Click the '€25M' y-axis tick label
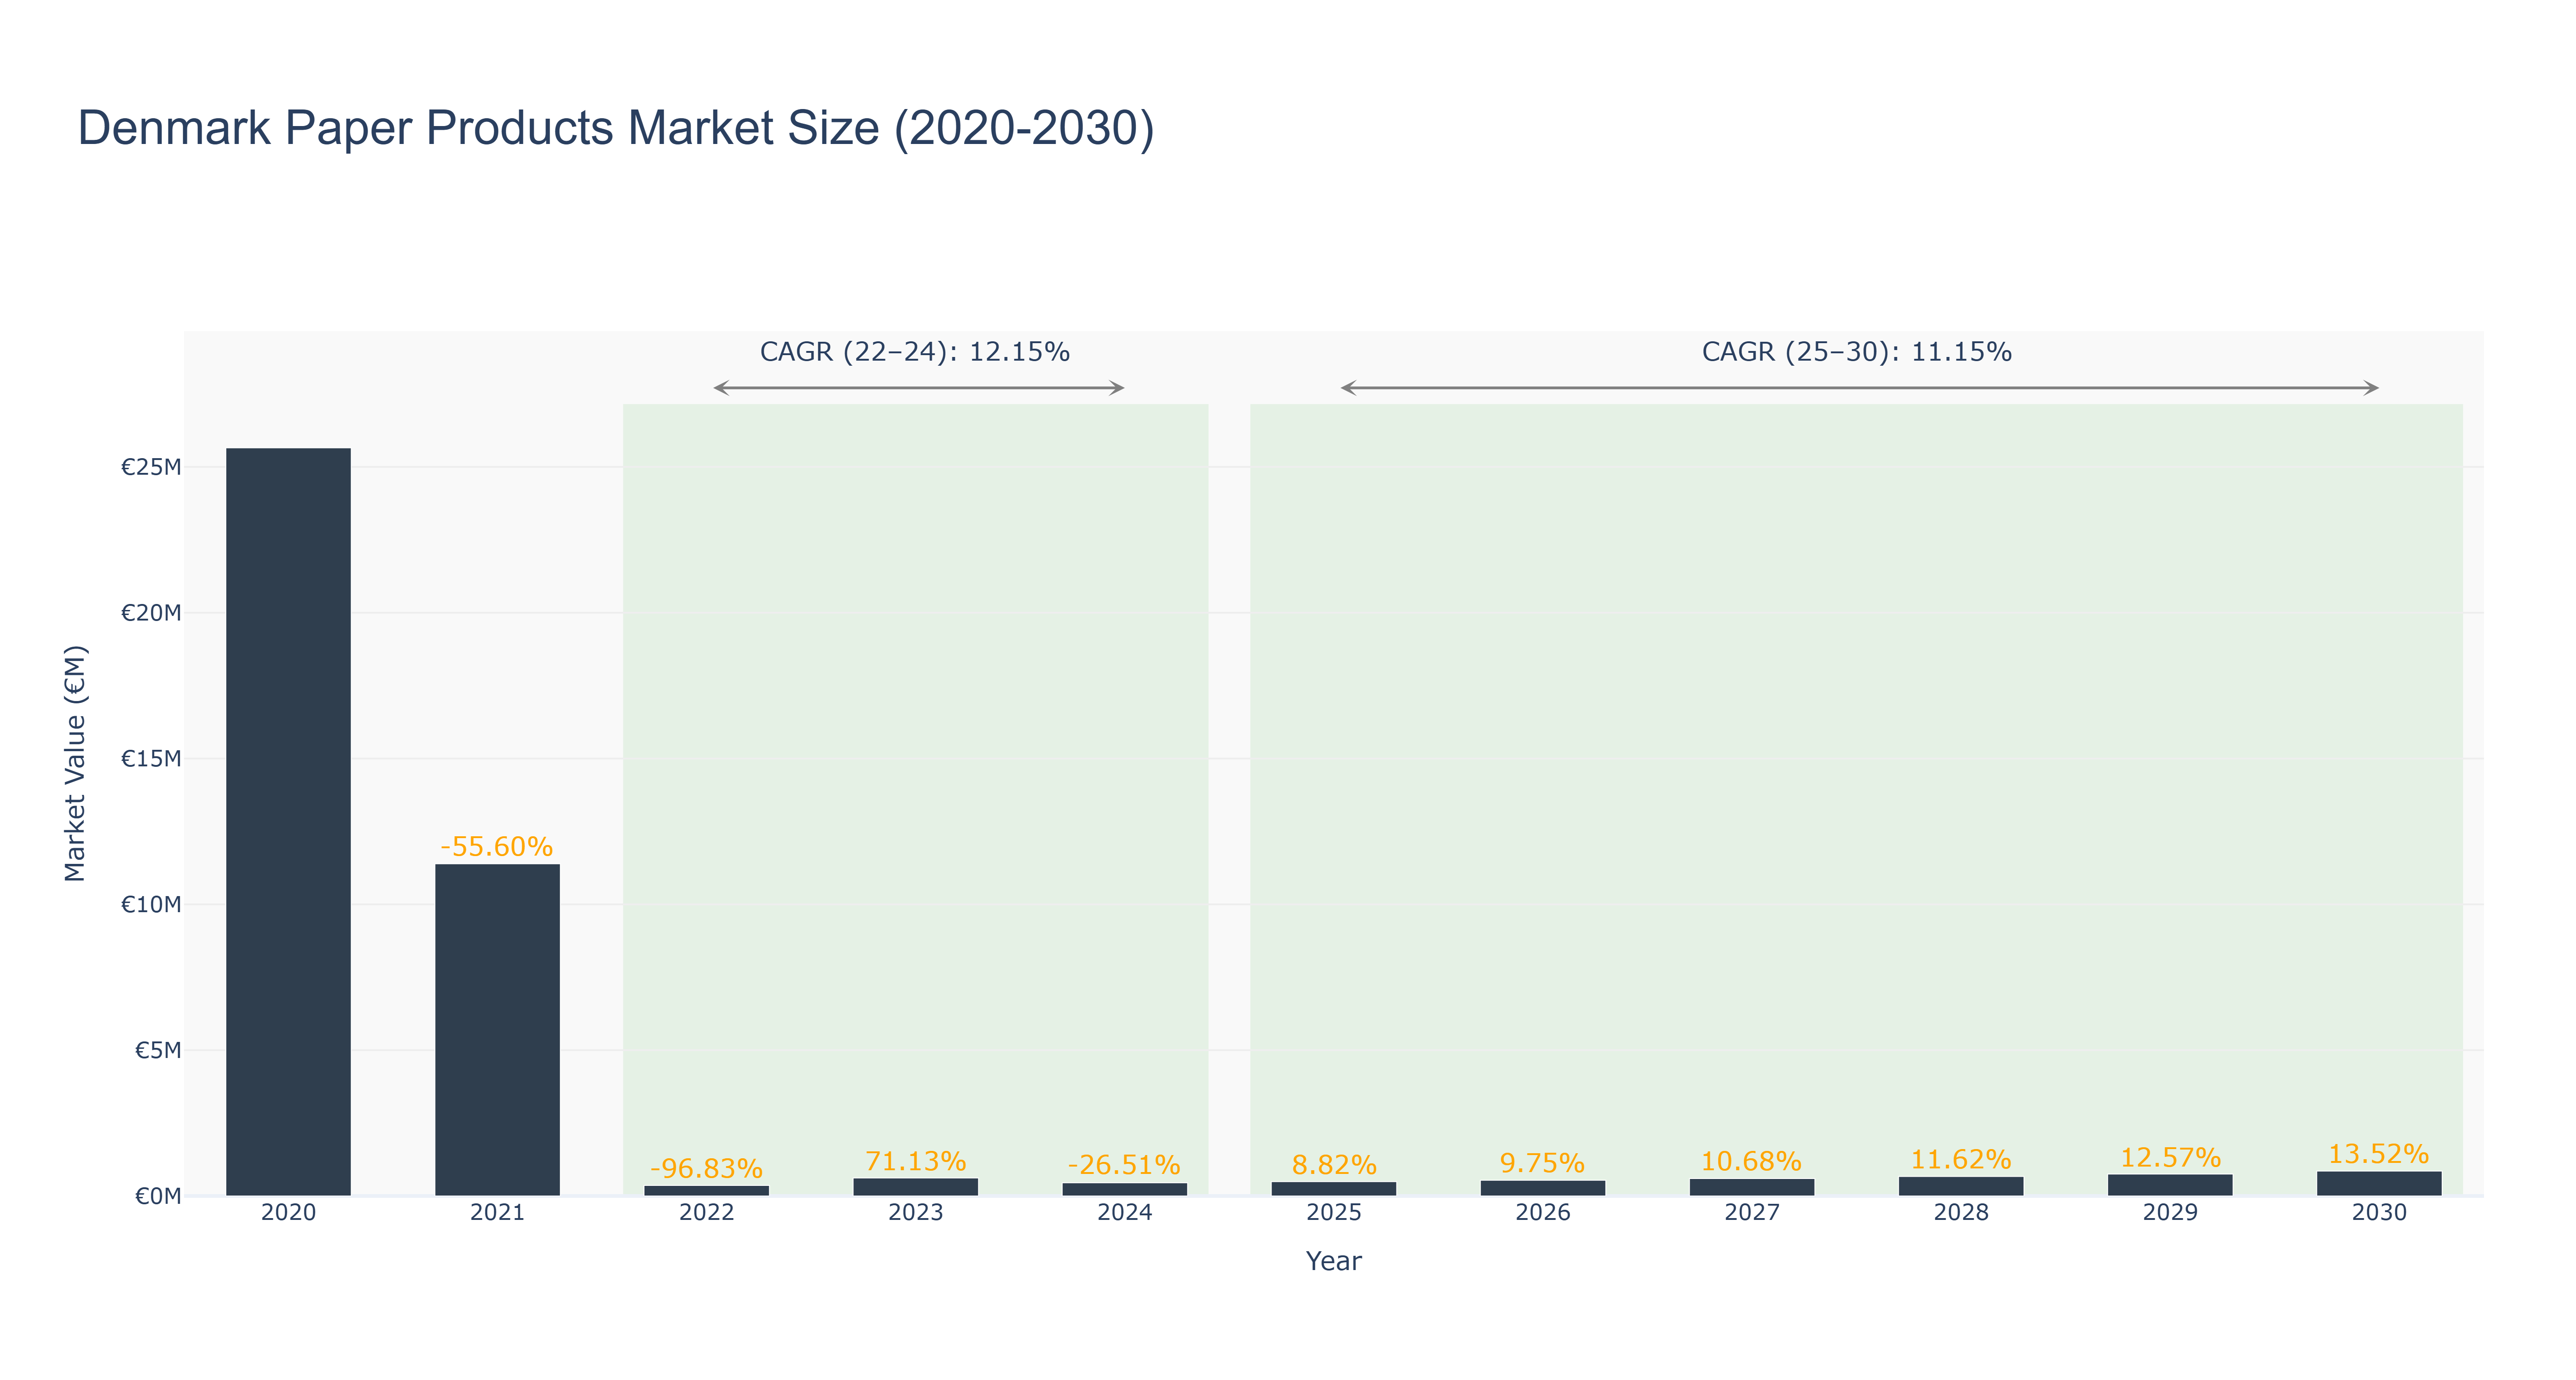This screenshot has width=2576, height=1380. (151, 467)
